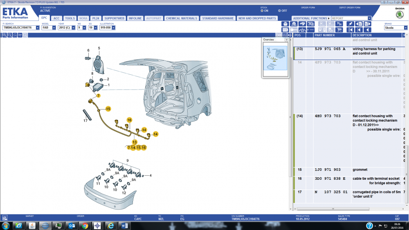Click the download tray arrow icon

(302, 30)
